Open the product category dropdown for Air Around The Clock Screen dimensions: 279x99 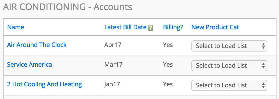(229, 46)
